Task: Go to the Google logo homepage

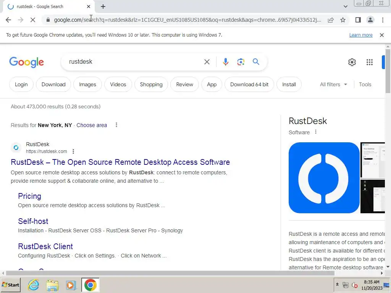Action: tap(26, 62)
